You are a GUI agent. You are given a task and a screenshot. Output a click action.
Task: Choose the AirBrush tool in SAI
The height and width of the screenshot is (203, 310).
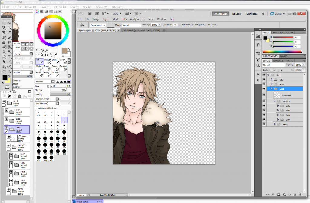[47, 62]
